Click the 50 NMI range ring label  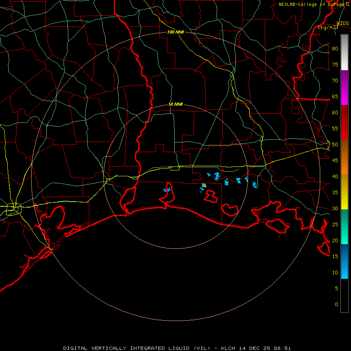point(175,104)
